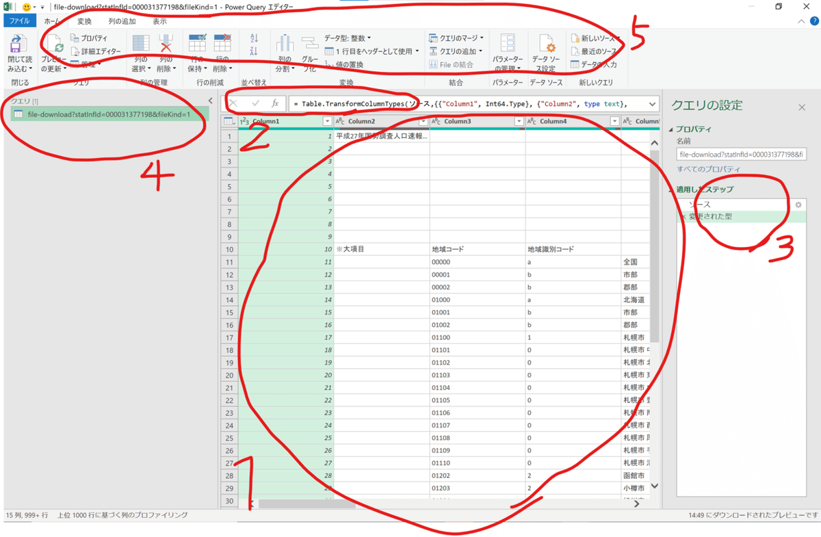Viewport: 821px width, 537px height.
Task: Click 最近のソース recent sources
Action: [594, 51]
